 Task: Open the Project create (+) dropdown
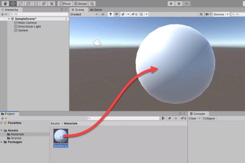[x=4, y=118]
